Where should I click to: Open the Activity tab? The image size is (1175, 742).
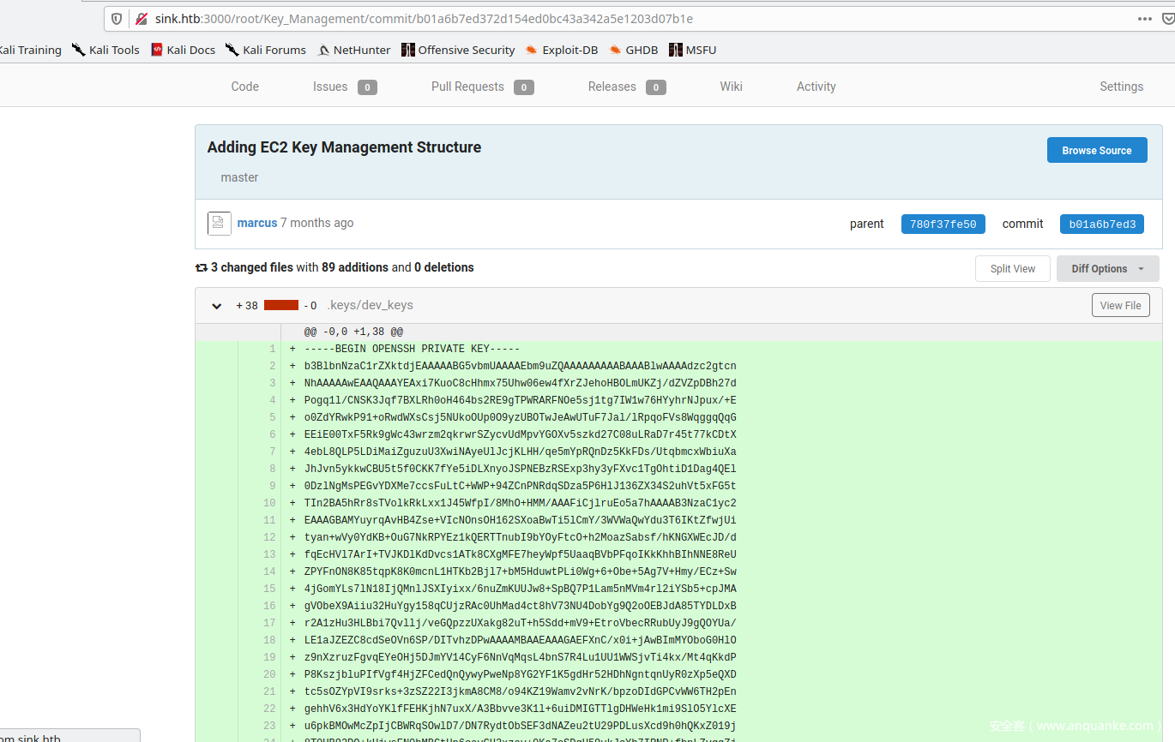[x=816, y=87]
